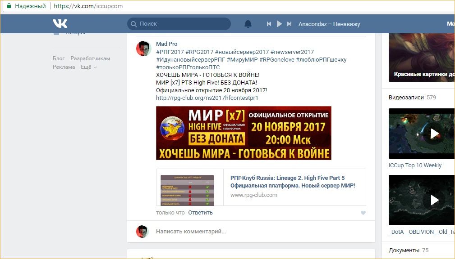Image resolution: width=455 pixels, height=259 pixels.
Task: Click Ответить to reply
Action: (201, 213)
